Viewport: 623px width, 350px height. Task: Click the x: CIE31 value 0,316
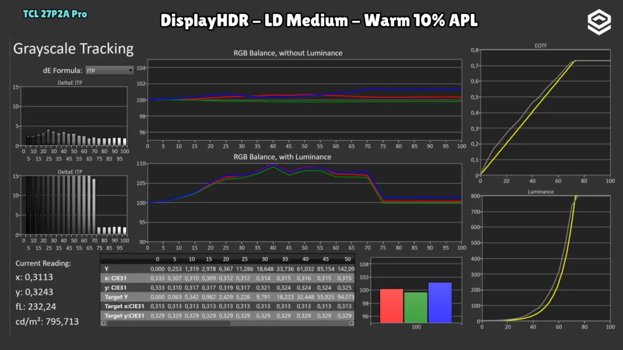pyautogui.click(x=304, y=278)
